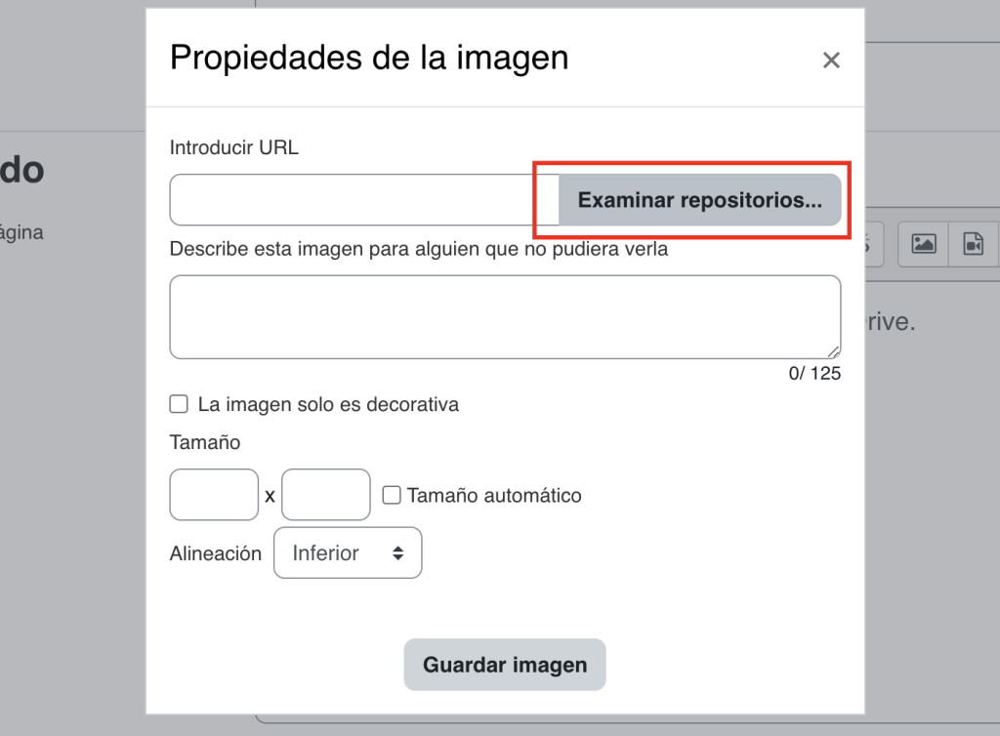Screen dimensions: 1000x736
Task: Click the image icon in the editor toolbar
Action: 924,244
